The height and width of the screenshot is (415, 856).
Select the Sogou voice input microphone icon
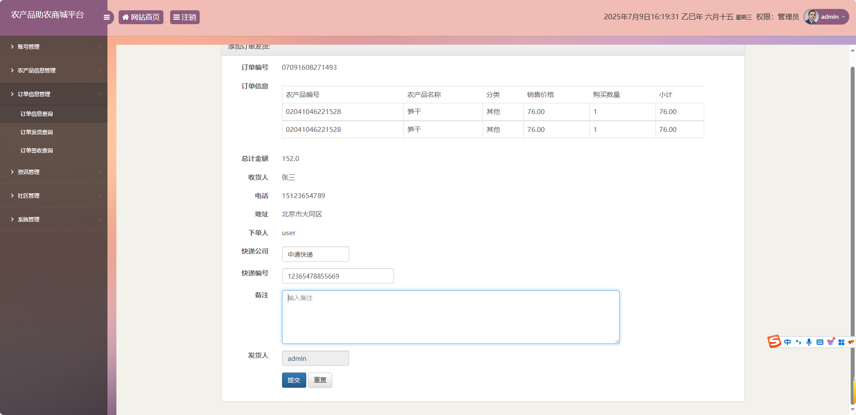tap(809, 342)
